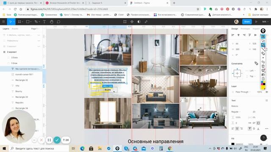This screenshot has height=152, width=271.
Task: Open the zoom level dropdown
Action: pyautogui.click(x=265, y=22)
